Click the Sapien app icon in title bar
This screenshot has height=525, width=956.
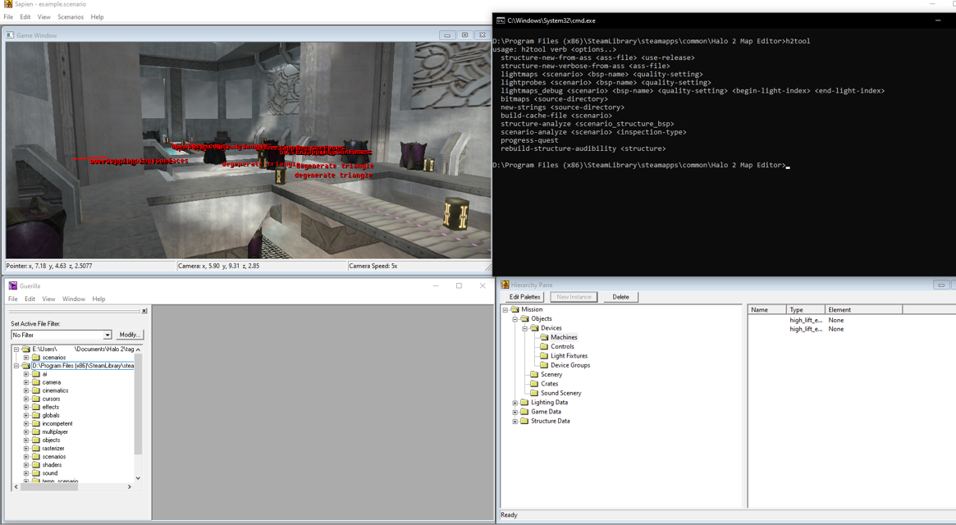point(8,4)
